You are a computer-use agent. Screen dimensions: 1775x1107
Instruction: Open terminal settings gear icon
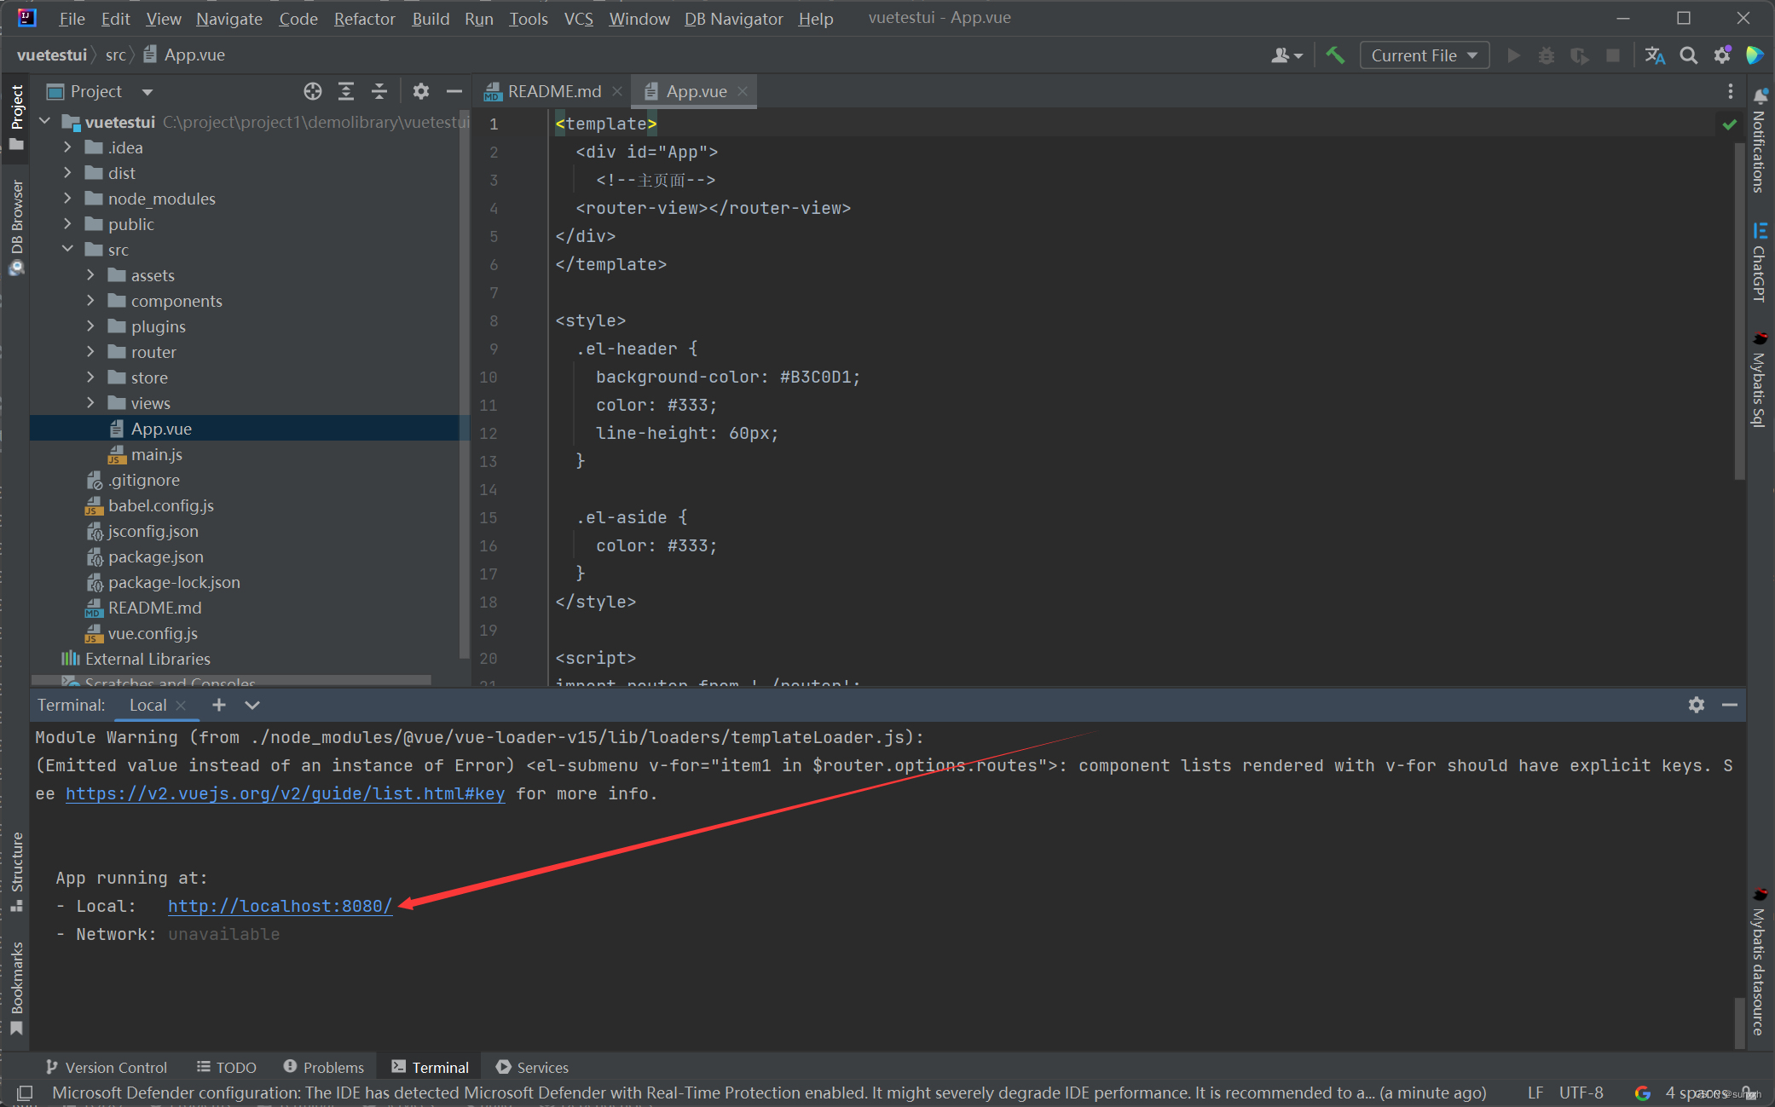pos(1697,705)
